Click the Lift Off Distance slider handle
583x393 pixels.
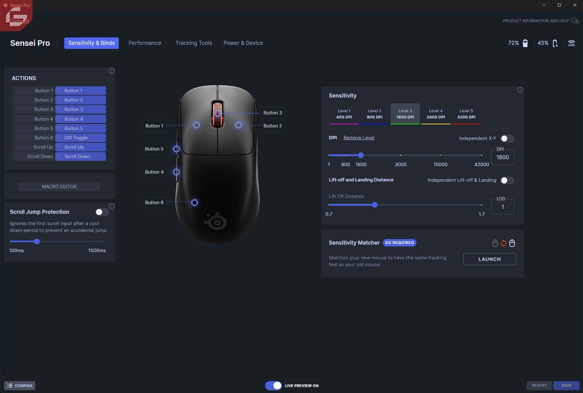[375, 205]
